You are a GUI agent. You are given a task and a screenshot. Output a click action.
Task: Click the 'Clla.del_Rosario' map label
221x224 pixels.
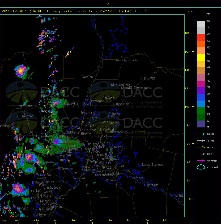coord(125,60)
